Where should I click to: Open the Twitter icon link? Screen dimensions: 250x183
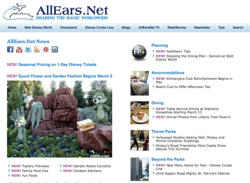pos(28,49)
